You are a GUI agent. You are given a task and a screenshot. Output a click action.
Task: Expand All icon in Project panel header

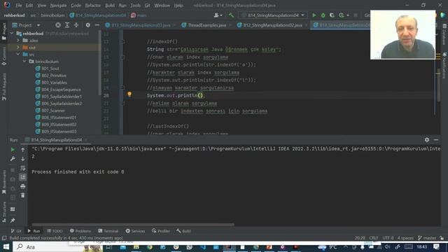(x=67, y=25)
